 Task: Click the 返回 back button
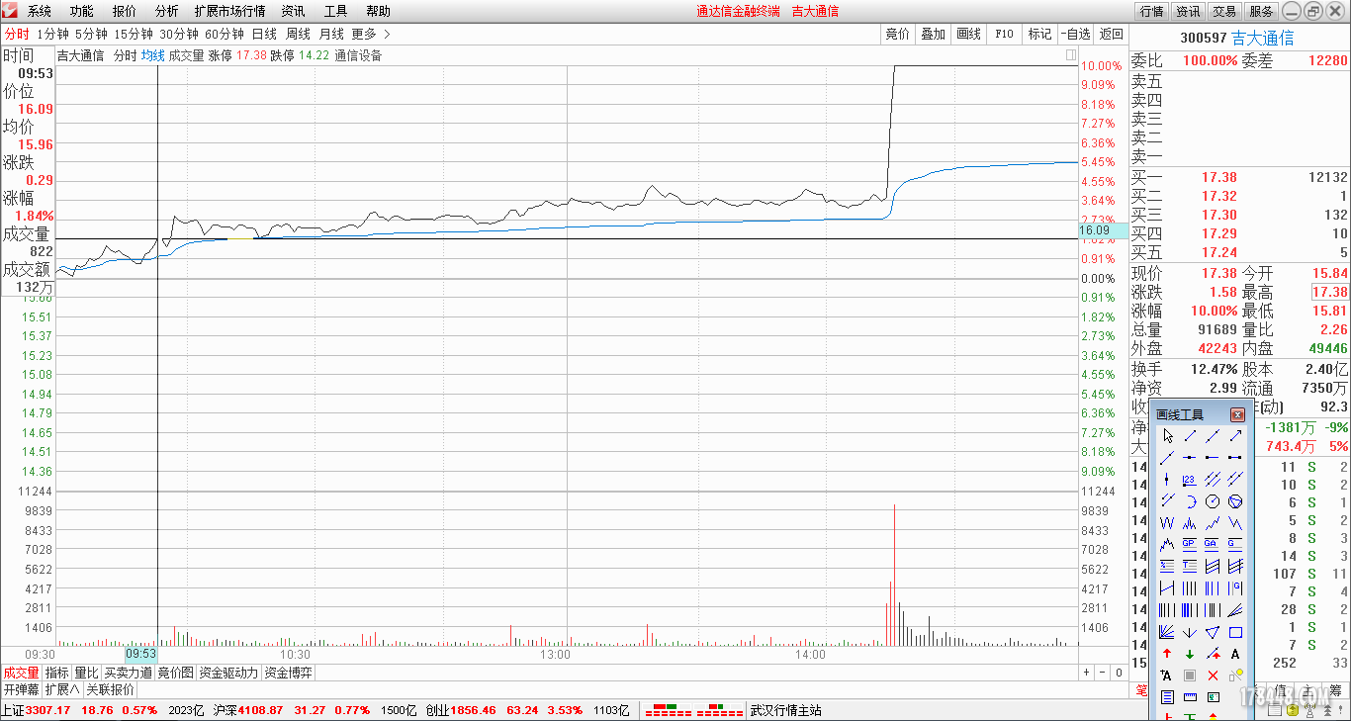pos(1112,34)
